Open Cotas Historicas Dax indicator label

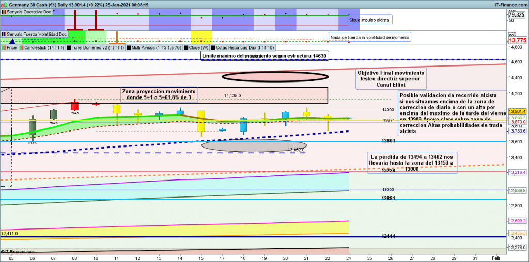[245, 47]
